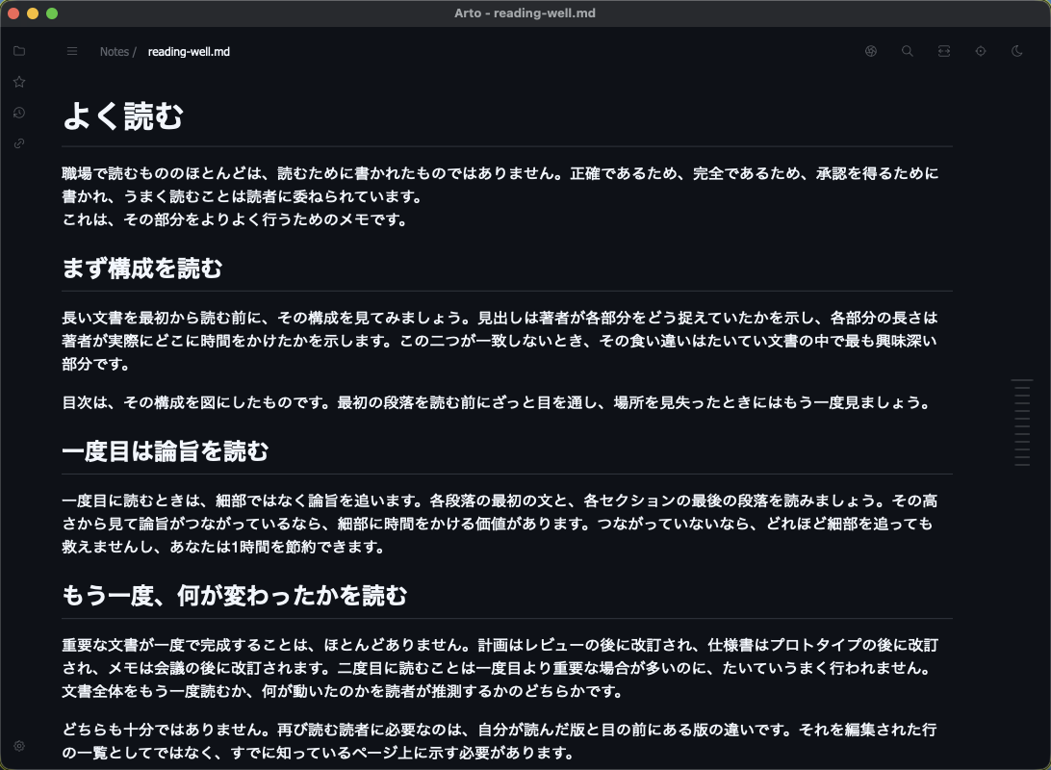Toggle content width with the arrows icon
Image resolution: width=1051 pixels, height=770 pixels.
(x=944, y=51)
